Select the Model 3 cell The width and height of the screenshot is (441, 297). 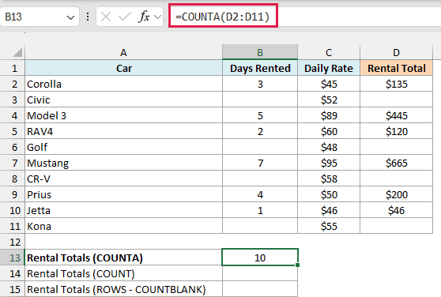click(x=124, y=115)
